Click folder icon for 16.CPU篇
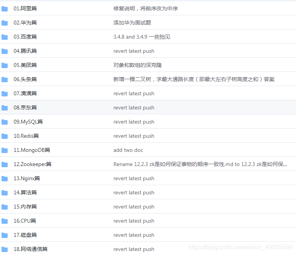The height and width of the screenshot is (254, 296). tap(5, 221)
